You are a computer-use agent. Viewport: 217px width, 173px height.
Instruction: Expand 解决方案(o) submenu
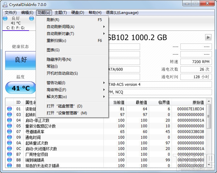72,96
